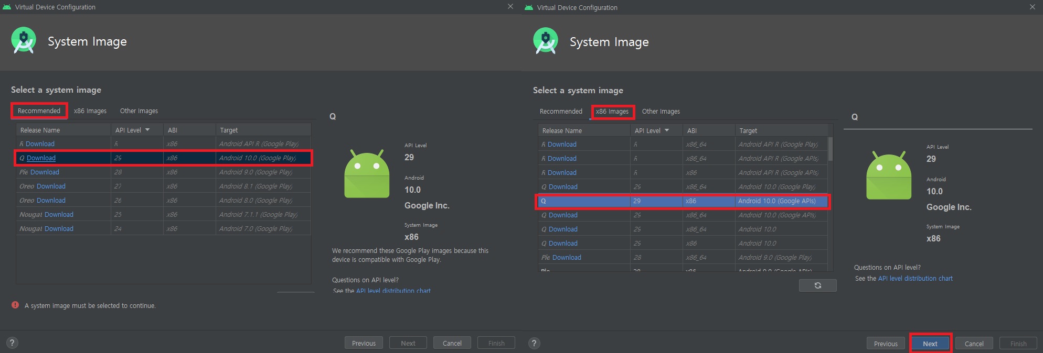
Task: Download Q x86_64 Google APIs image in right window
Action: coord(563,215)
